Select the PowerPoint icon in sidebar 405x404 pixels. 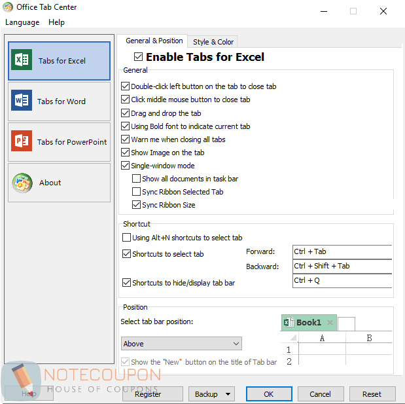coord(22,141)
